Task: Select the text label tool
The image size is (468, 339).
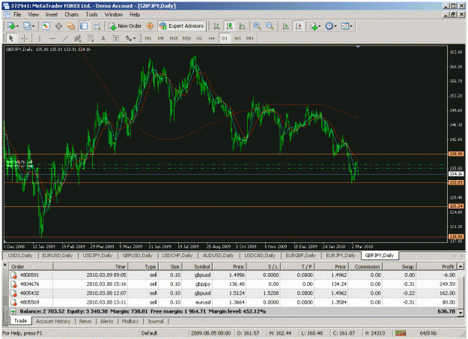Action: (x=116, y=38)
